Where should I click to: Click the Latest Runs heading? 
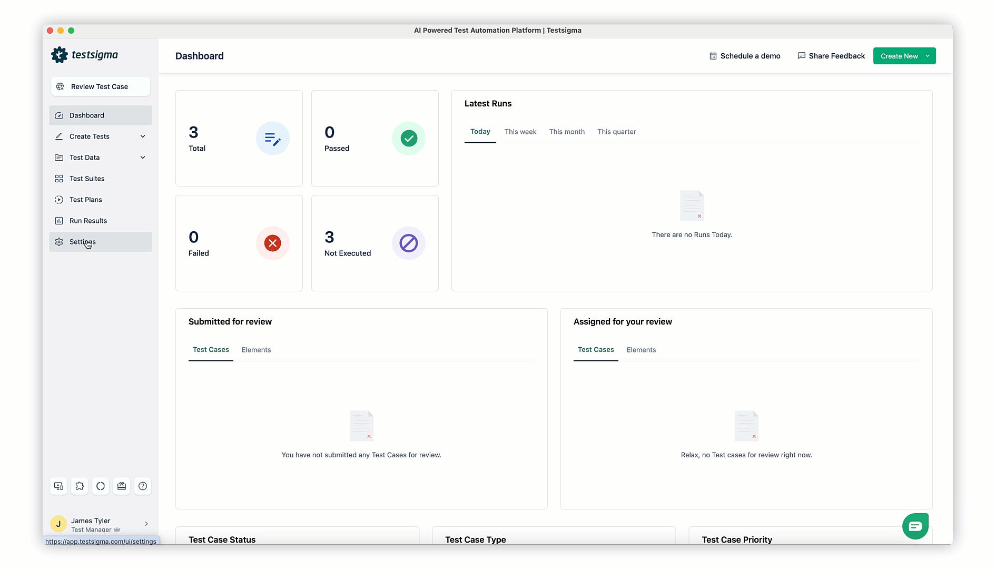(488, 104)
